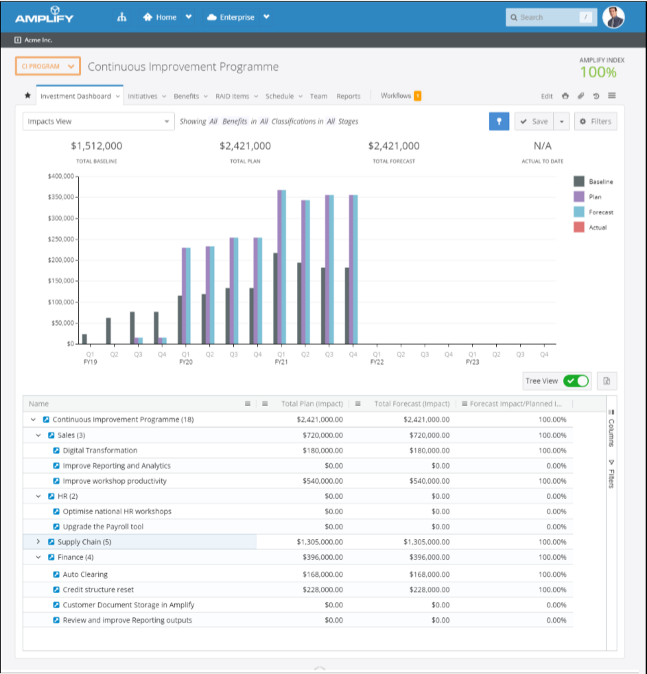Toggle the Tree View switch off
Screen dimensions: 647x674
click(576, 381)
